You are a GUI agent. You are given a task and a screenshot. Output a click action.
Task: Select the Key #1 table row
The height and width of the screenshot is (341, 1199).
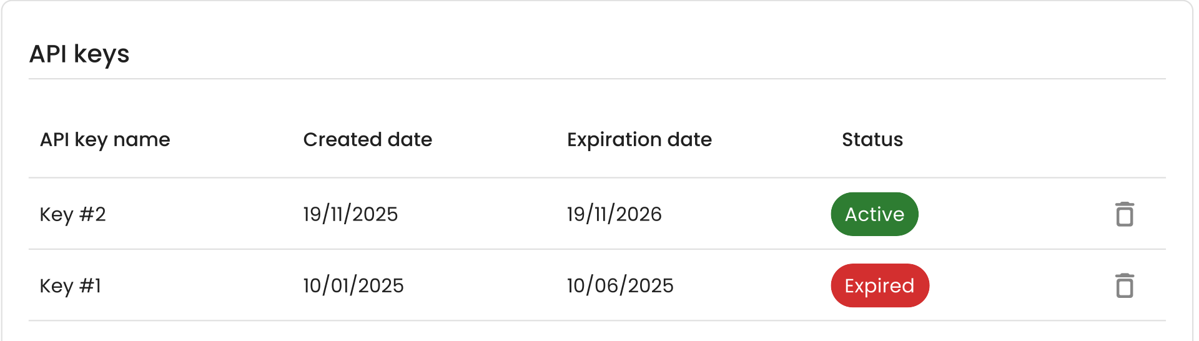[597, 285]
